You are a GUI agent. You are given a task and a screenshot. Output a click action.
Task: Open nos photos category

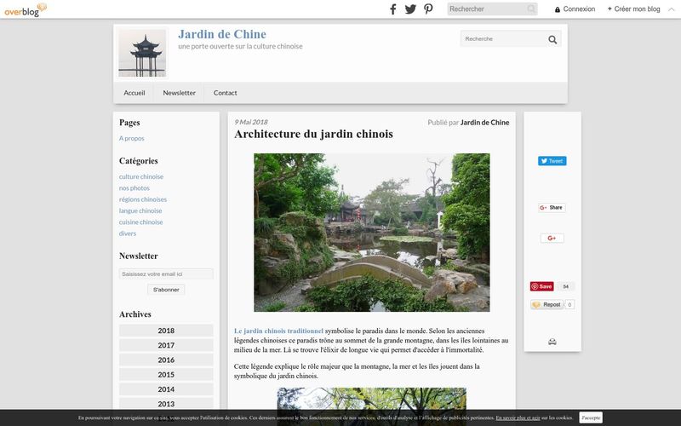click(x=134, y=187)
